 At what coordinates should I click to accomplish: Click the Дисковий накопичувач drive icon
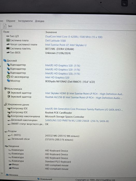pyautogui.click(x=9, y=120)
